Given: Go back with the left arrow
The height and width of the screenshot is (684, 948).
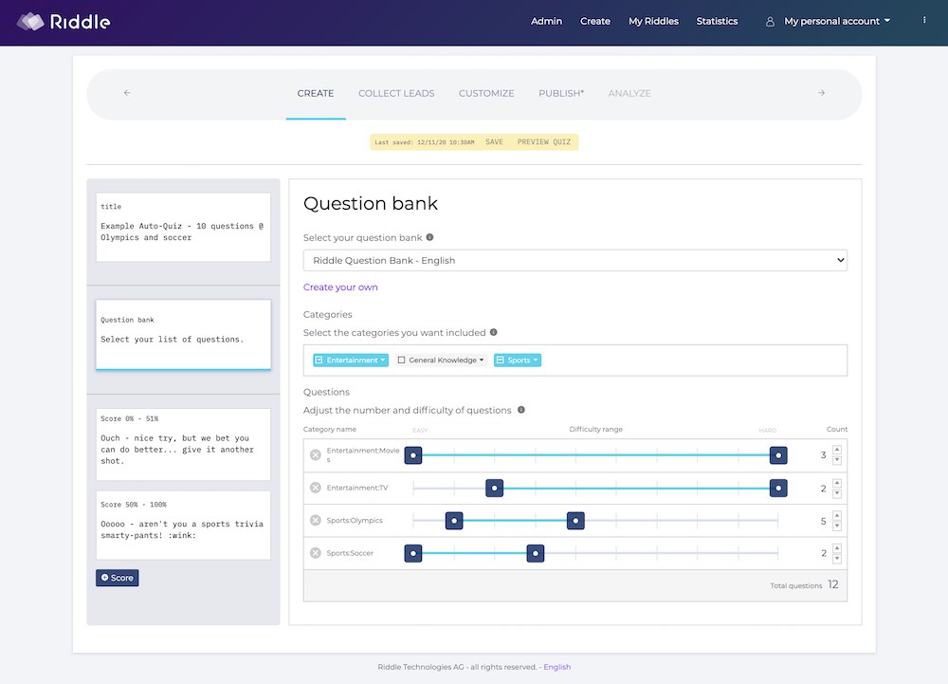Looking at the screenshot, I should 127,93.
